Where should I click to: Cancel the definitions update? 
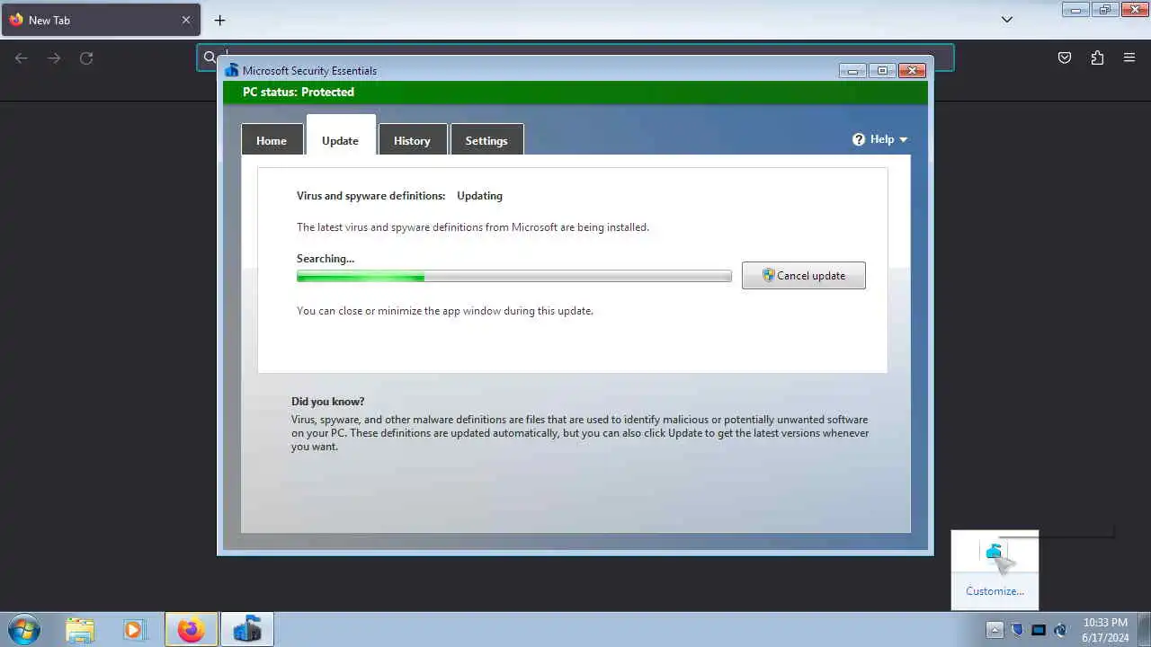pyautogui.click(x=804, y=276)
